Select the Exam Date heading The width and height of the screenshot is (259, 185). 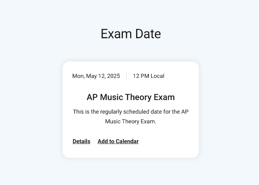[131, 34]
